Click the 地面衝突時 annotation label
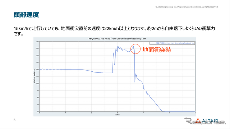This screenshot has width=230, height=129. tap(157, 50)
